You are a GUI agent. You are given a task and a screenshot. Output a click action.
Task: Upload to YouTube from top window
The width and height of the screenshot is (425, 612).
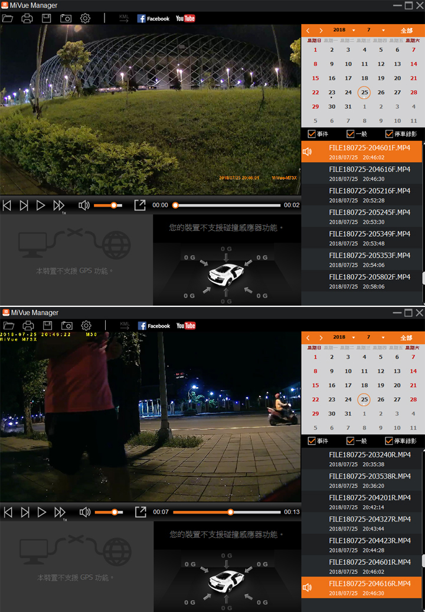tap(185, 18)
